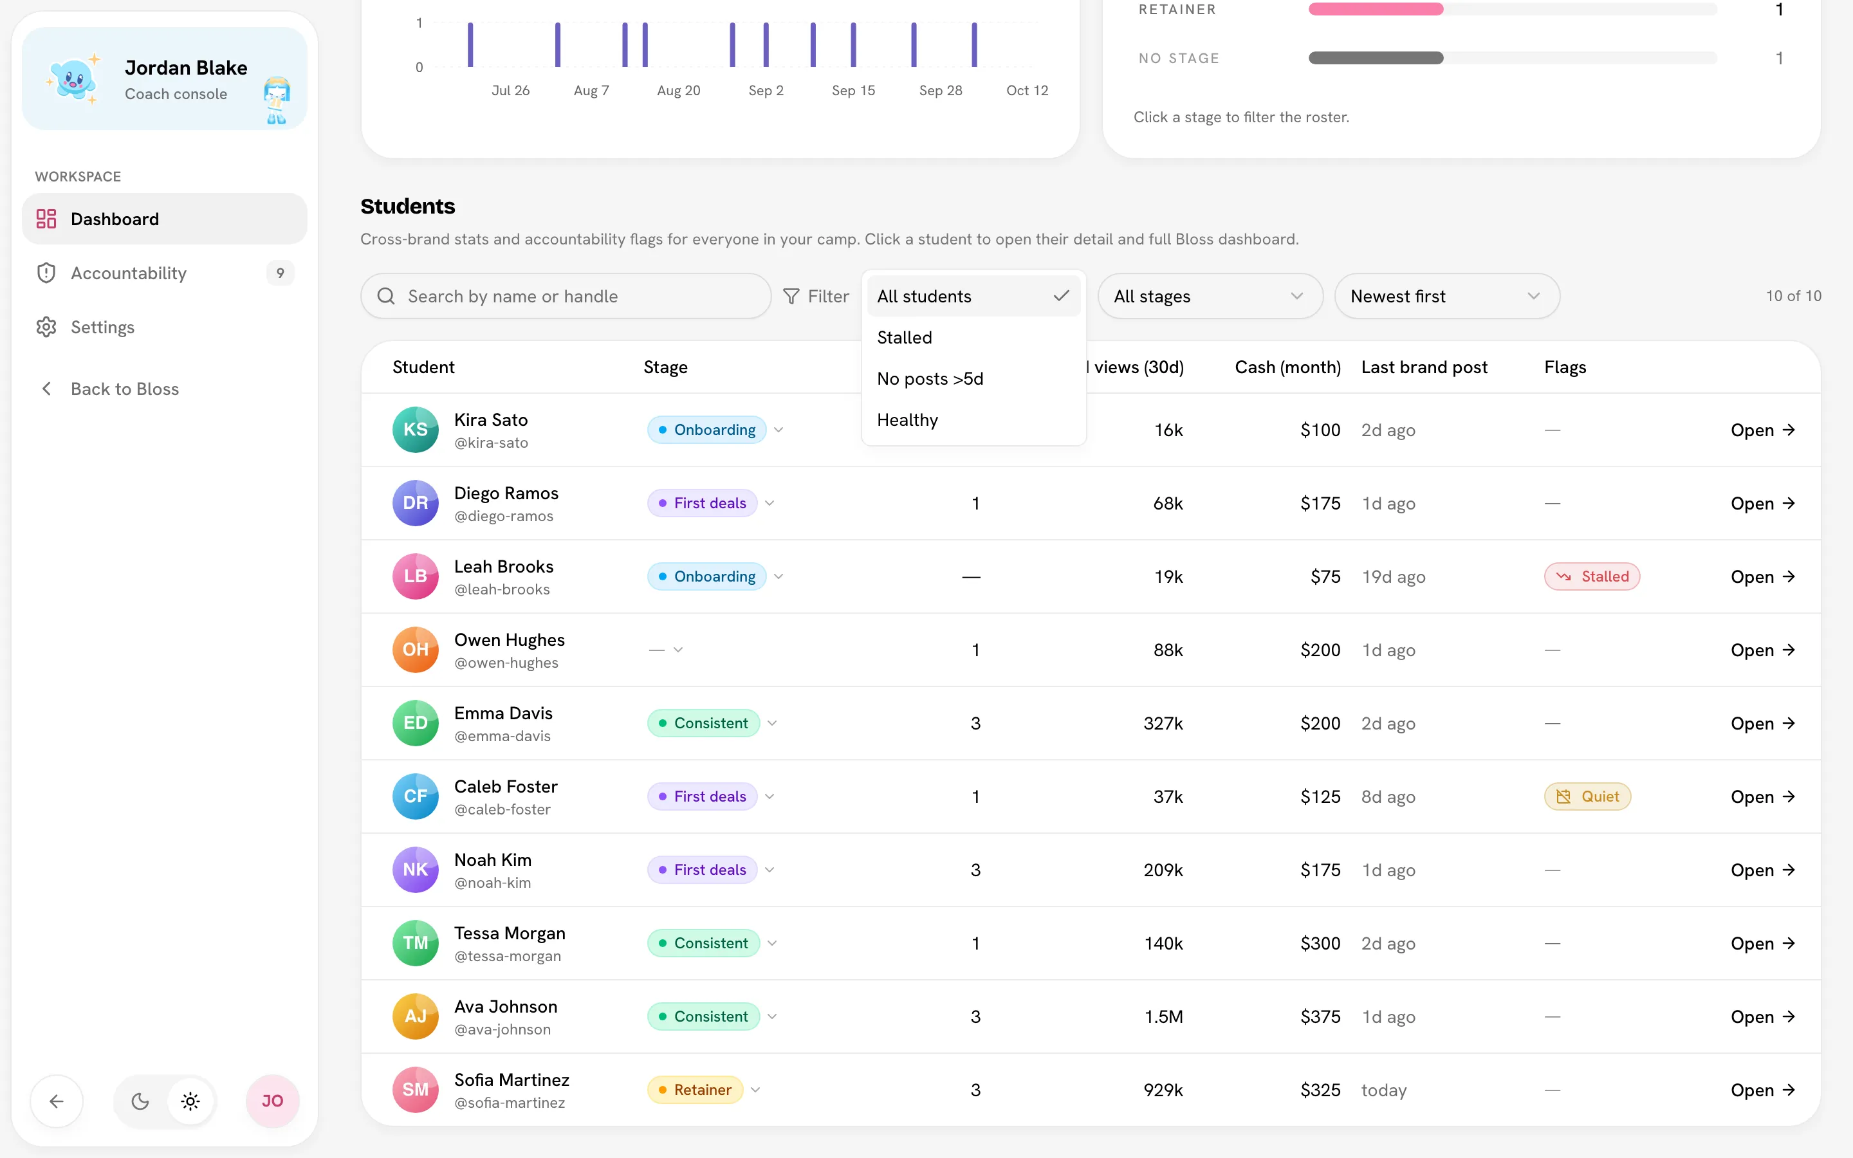Switch to light mode sun icon
The height and width of the screenshot is (1158, 1853).
(190, 1101)
